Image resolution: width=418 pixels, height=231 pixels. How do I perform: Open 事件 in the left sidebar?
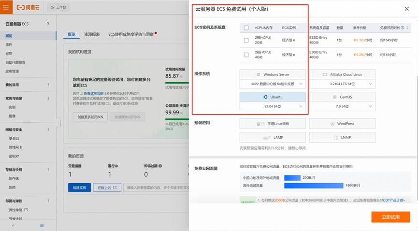click(x=9, y=44)
